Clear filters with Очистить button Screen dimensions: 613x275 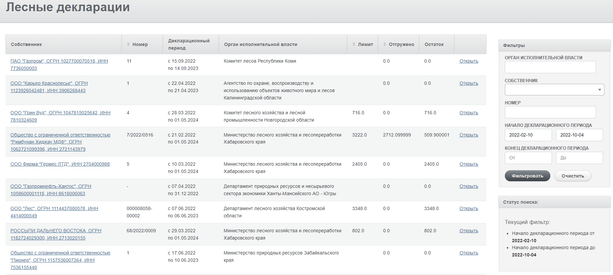[x=573, y=176]
